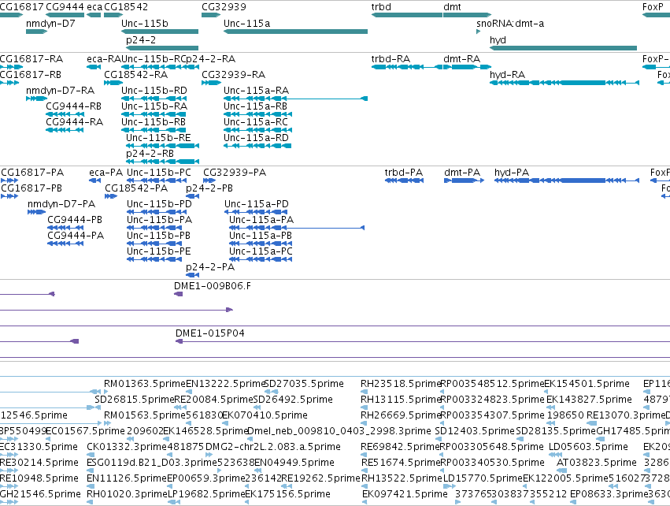Click the p24-2 gene bar
The width and height of the screenshot is (670, 506).
click(x=162, y=48)
